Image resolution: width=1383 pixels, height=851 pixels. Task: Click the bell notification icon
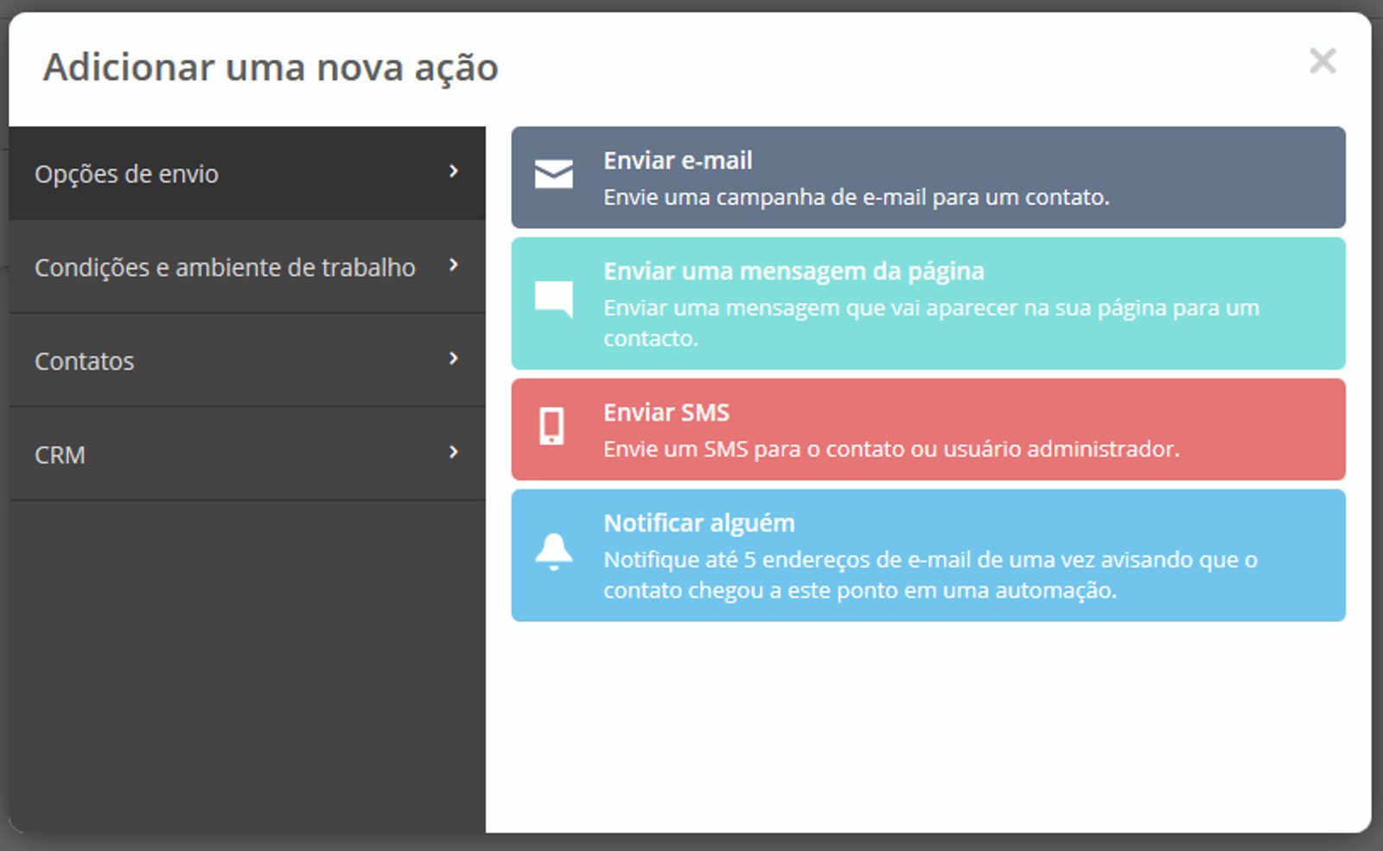coord(553,552)
